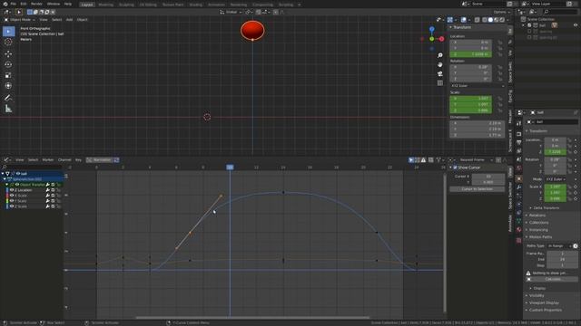This screenshot has height=326, width=581.
Task: Switch to the Animation workspace tab
Action: [216, 5]
